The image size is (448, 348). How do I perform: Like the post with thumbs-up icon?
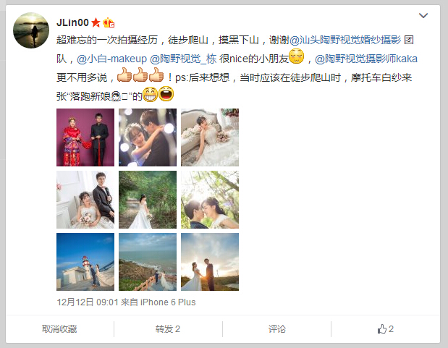click(386, 329)
